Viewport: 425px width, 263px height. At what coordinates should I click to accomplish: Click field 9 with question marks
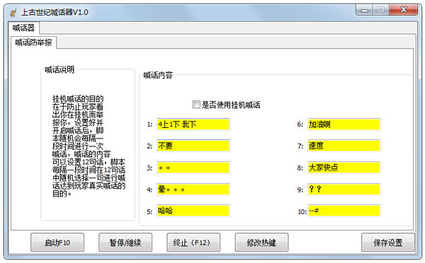coord(344,189)
